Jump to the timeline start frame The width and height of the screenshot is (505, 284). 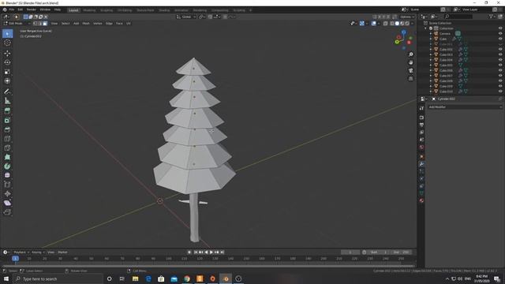[x=196, y=252]
